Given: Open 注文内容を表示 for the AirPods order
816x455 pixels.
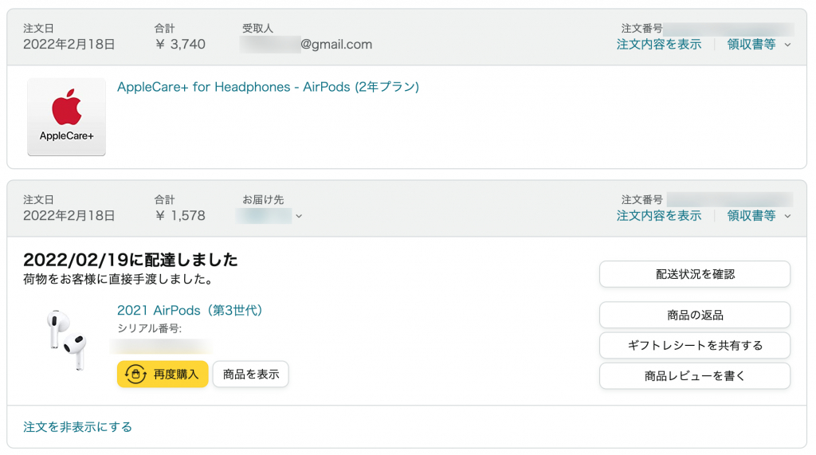Looking at the screenshot, I should (659, 216).
